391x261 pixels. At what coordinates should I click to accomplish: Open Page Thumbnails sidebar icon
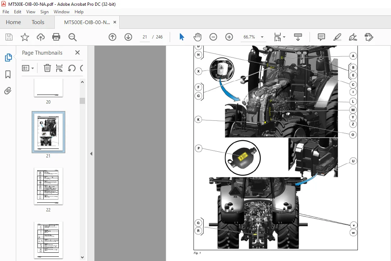(x=8, y=58)
